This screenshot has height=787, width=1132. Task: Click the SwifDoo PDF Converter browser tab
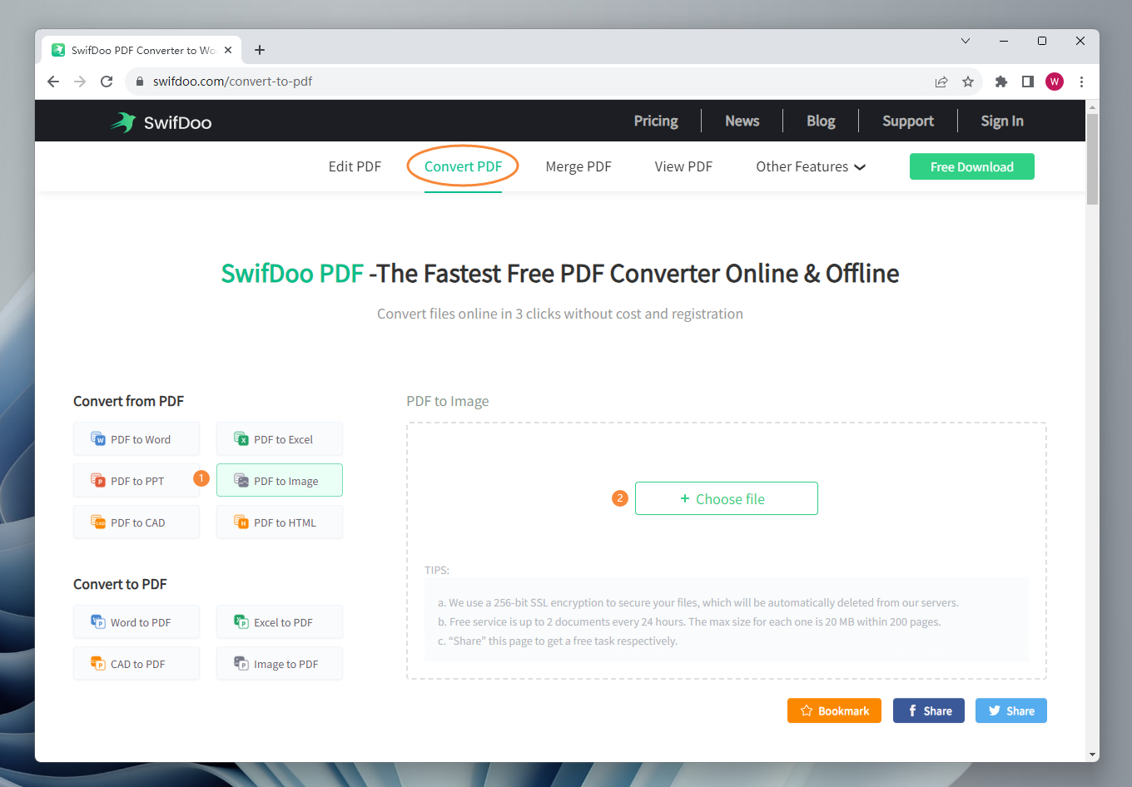pyautogui.click(x=141, y=50)
